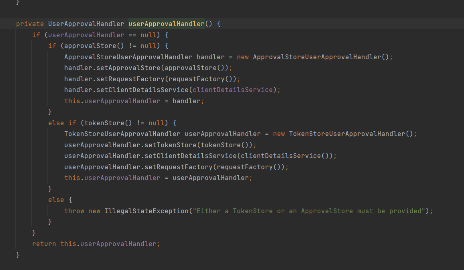Click the highlighted userApprovalHandler method name declaration
This screenshot has height=270, width=464.
coord(166,24)
